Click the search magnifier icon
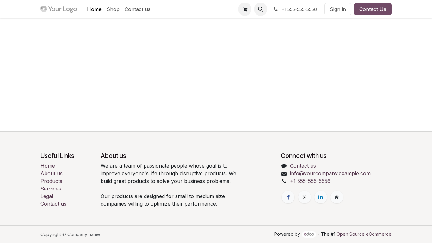The height and width of the screenshot is (243, 432). tap(261, 9)
